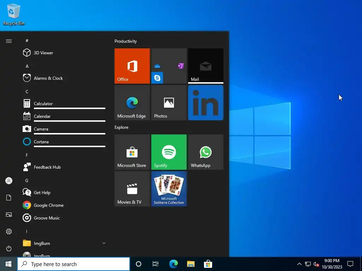Open Documents from the Start sidebar
This screenshot has width=362, height=271.
[9, 198]
